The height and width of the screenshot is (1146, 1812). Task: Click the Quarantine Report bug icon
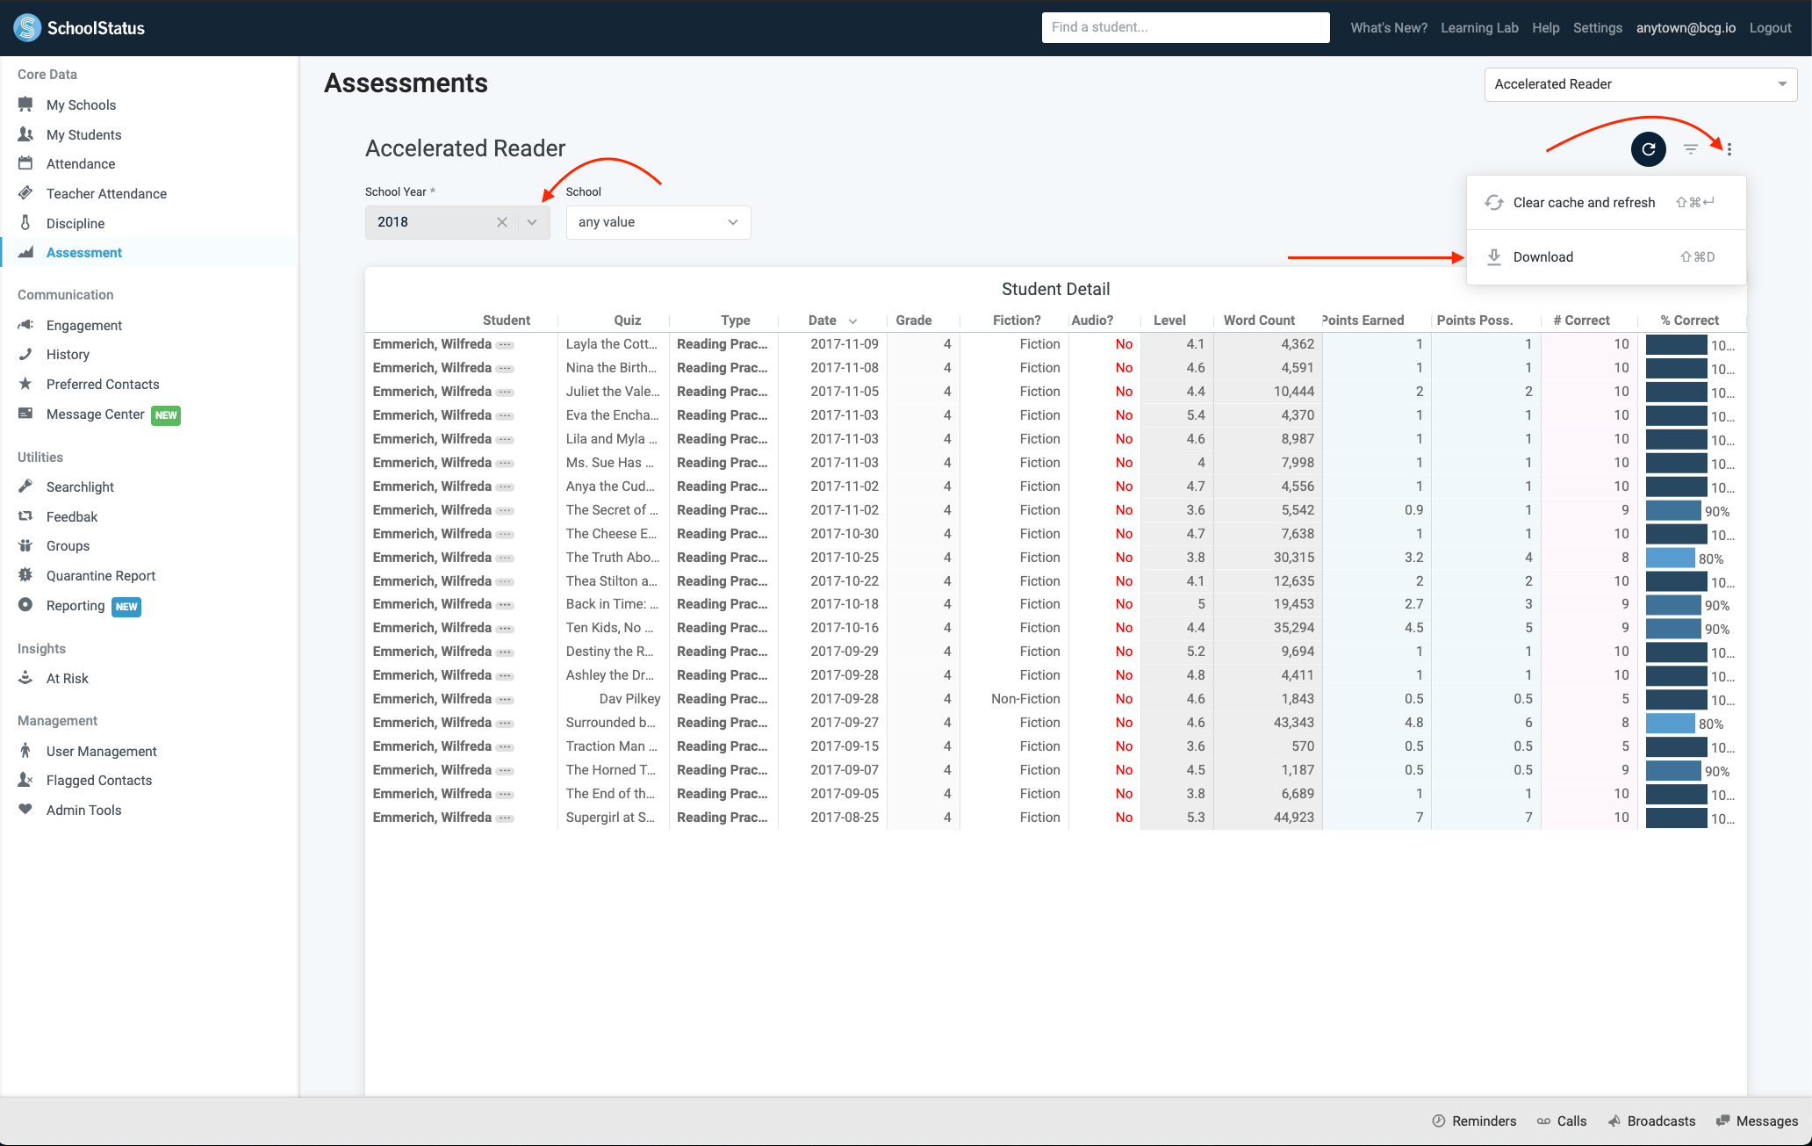point(25,575)
